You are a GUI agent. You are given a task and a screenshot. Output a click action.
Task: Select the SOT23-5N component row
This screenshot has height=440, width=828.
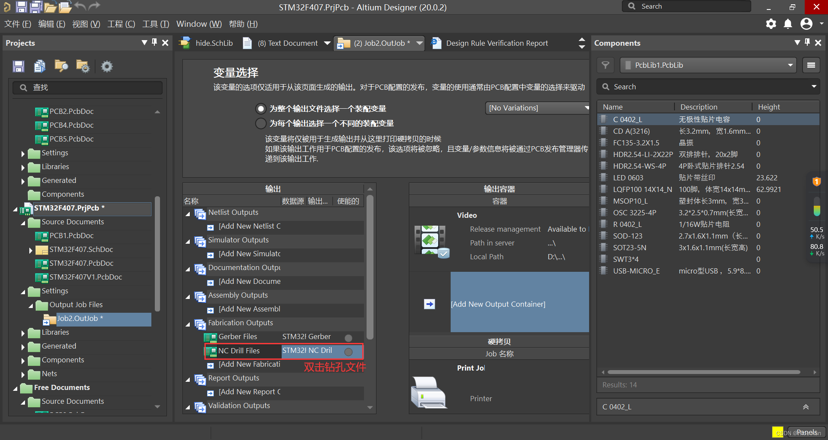[x=708, y=248]
